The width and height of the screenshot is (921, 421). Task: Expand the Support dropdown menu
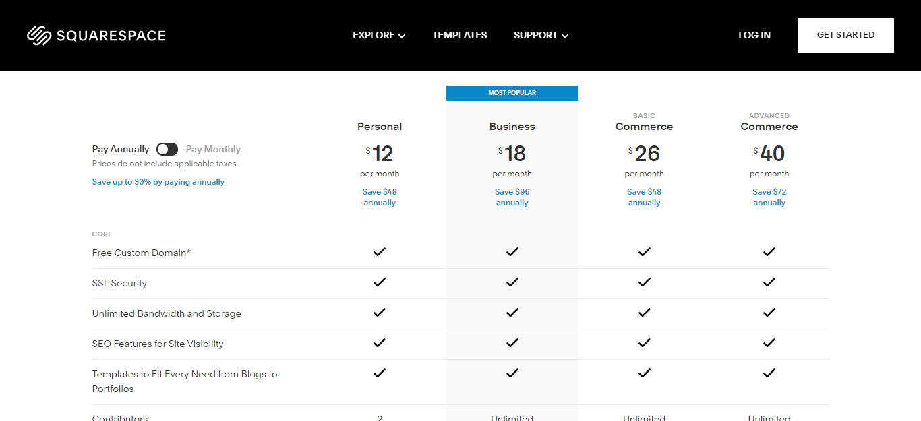[x=541, y=35]
